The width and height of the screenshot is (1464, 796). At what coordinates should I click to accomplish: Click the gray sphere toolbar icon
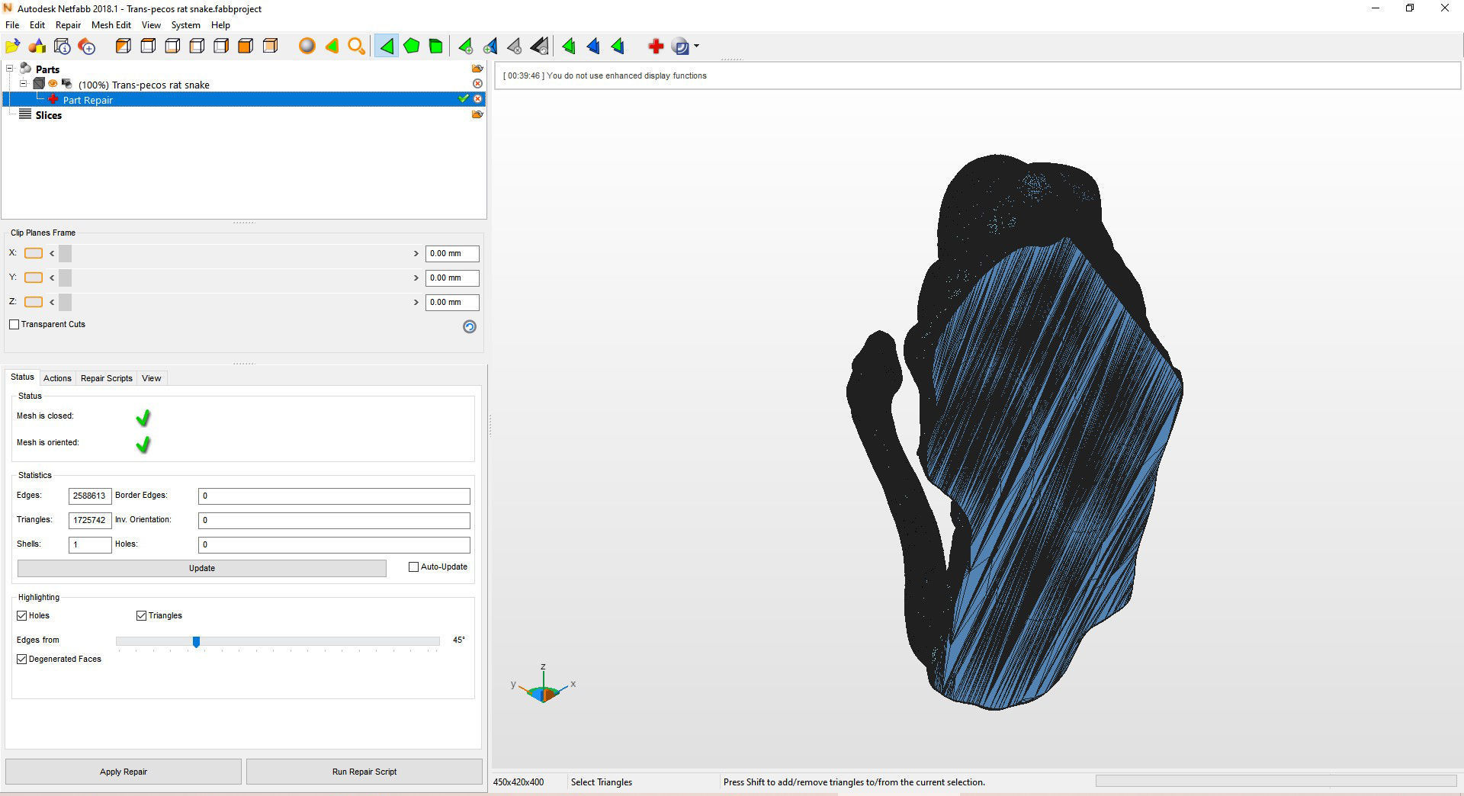click(x=307, y=47)
